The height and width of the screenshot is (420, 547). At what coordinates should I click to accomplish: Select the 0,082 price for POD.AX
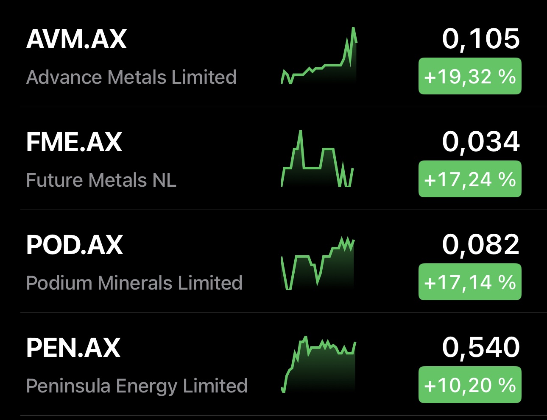point(480,244)
